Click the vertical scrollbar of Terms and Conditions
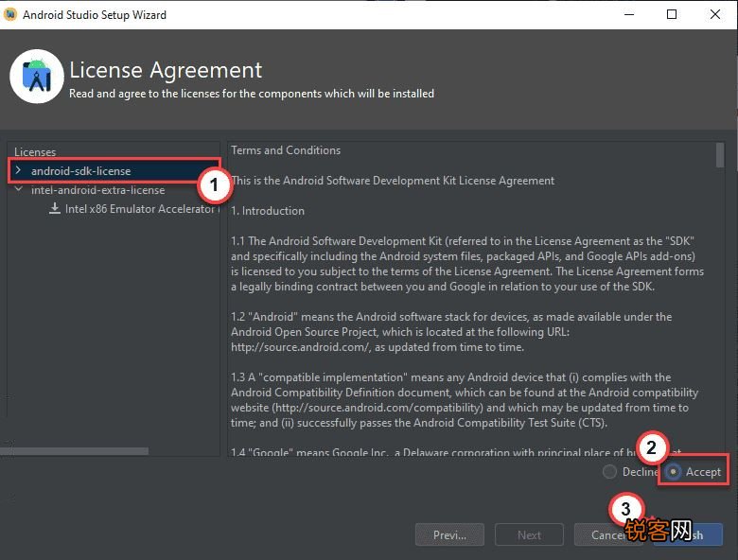Image resolution: width=738 pixels, height=560 pixels. [x=720, y=155]
